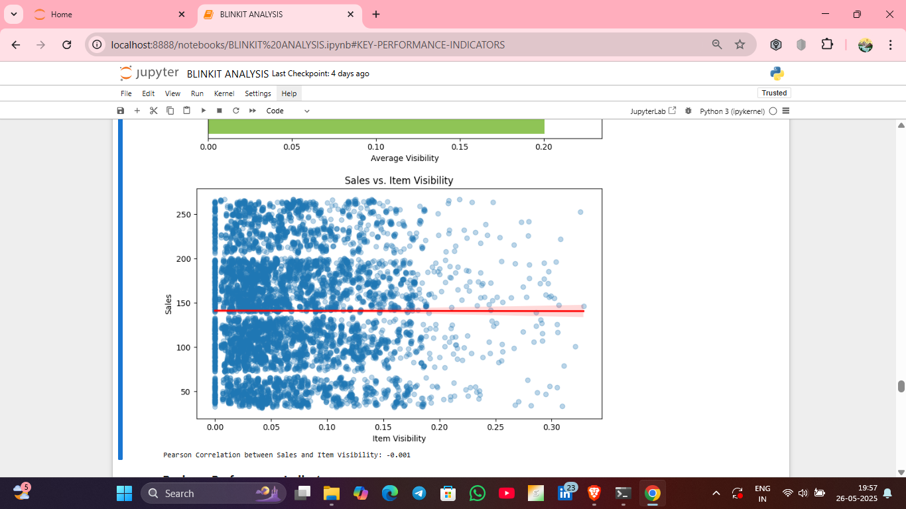Click the hexagon shield extension icon
Viewport: 906px width, 509px height.
(x=776, y=44)
